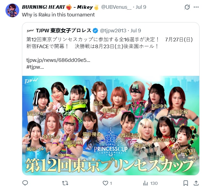
Task: Share the tweet via the upload arrow icon
Action: click(196, 183)
